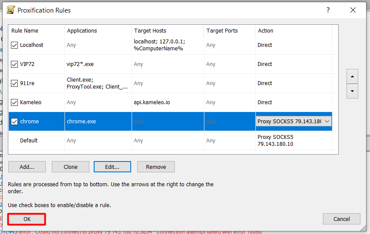Disable the VIP72 rule checkbox
370x234 pixels.
(x=14, y=64)
